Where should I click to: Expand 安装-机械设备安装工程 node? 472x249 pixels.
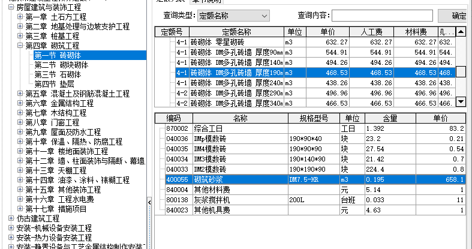point(11,228)
